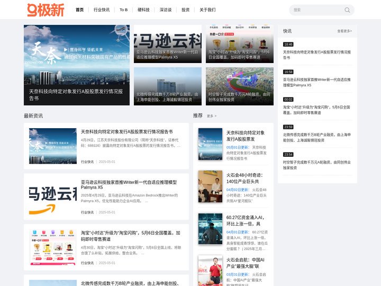Open recommended article 天奈科技向特定对象发行A股股票发
Viewport: 381px width, 286px height.
point(246,136)
